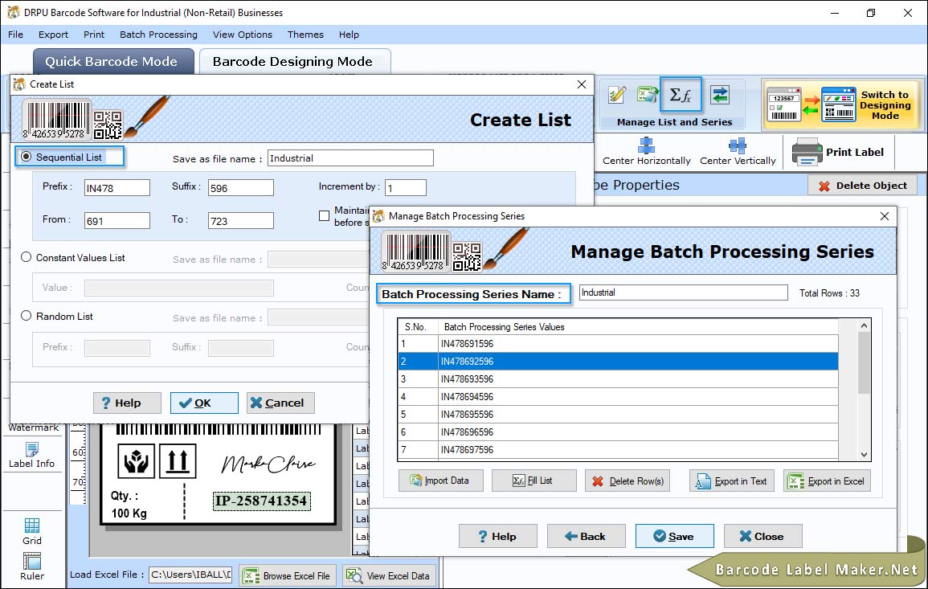Select the Constant Values List option

coord(26,257)
